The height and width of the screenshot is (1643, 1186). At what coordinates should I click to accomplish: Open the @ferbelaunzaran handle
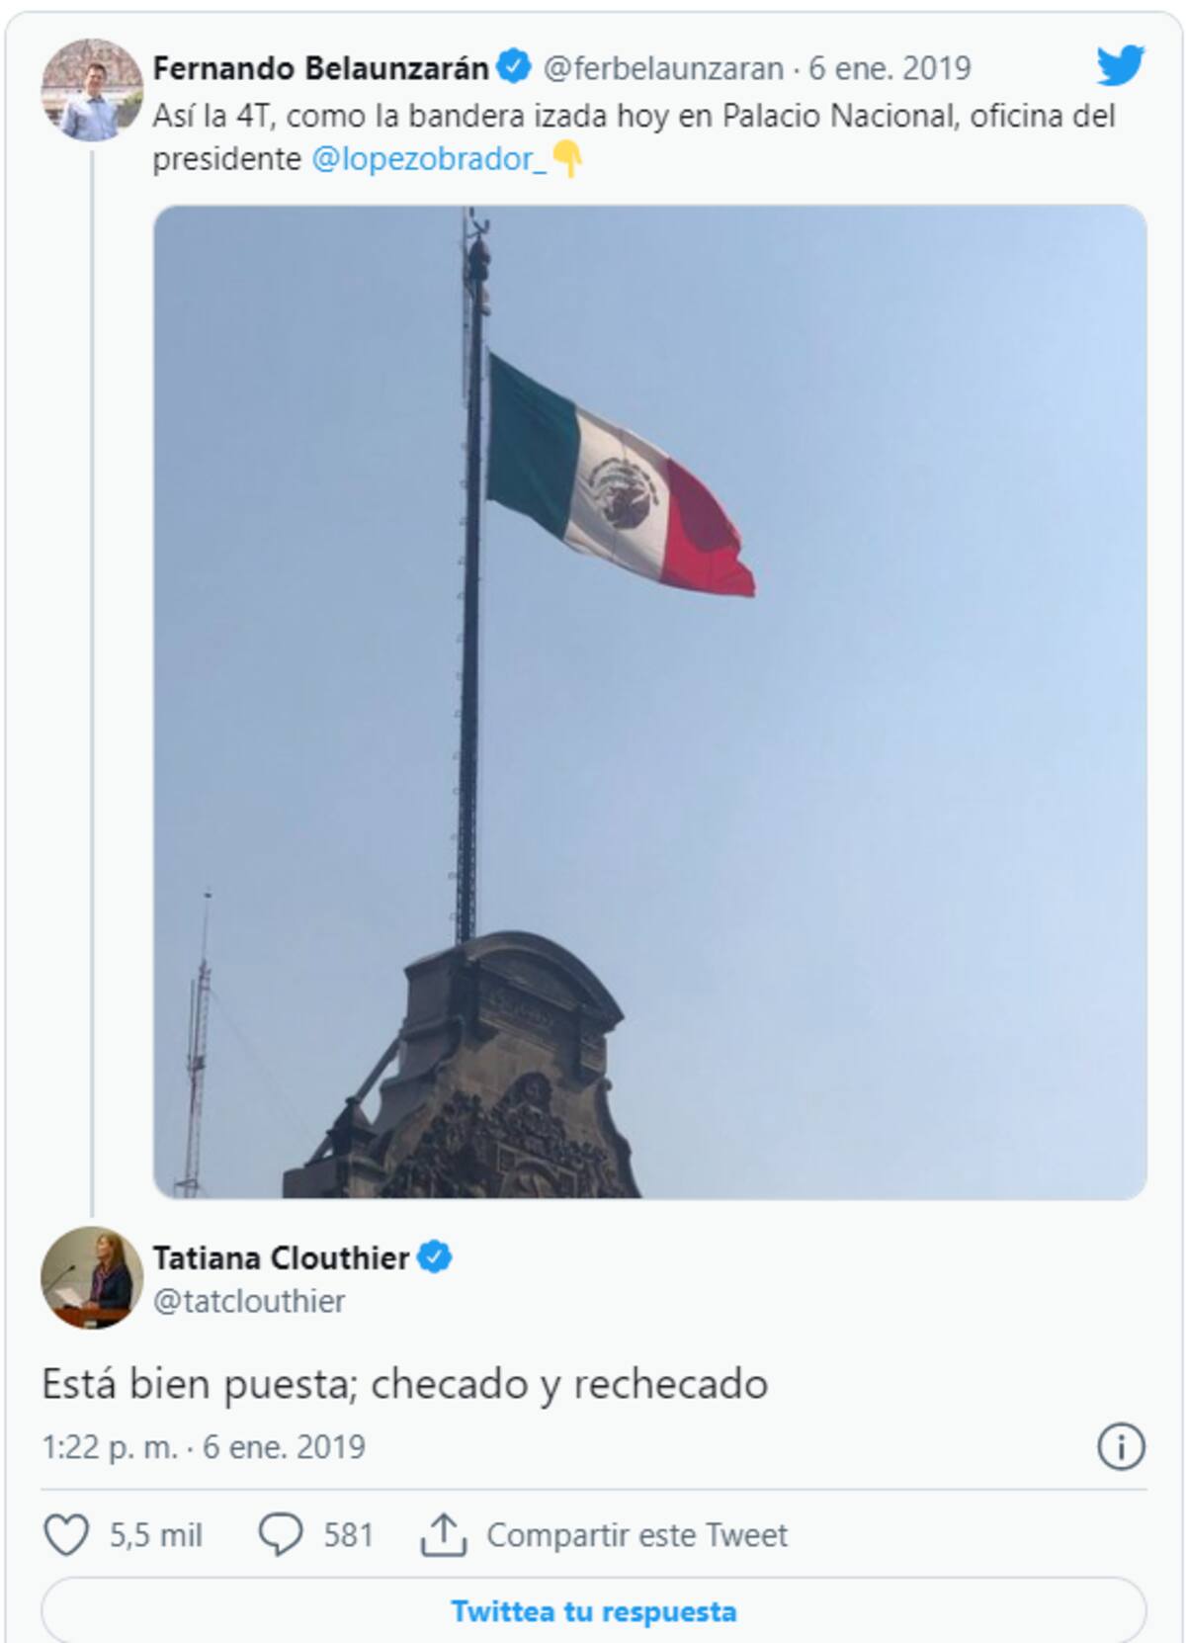pyautogui.click(x=663, y=68)
